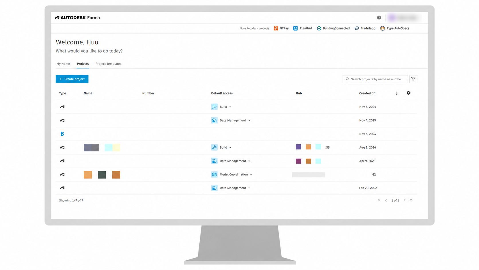Expand Data Management dropdown for Feb 28, 2022 project
Image resolution: width=479 pixels, height=270 pixels.
249,188
